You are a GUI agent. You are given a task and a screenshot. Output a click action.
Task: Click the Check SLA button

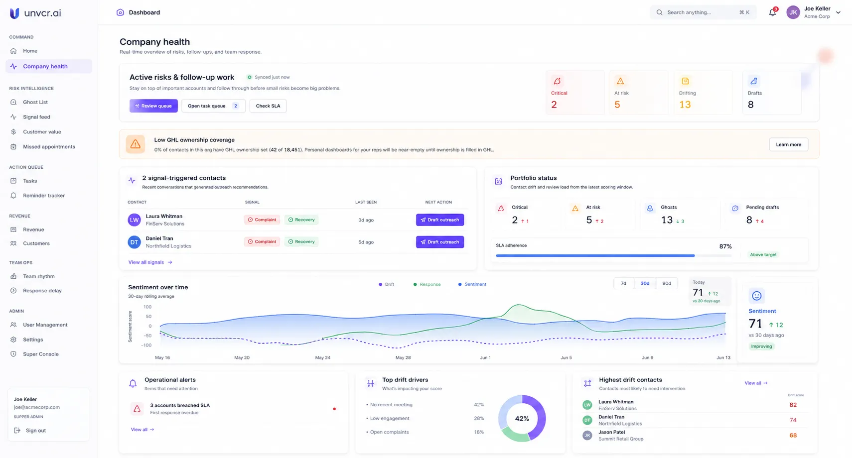tap(268, 106)
